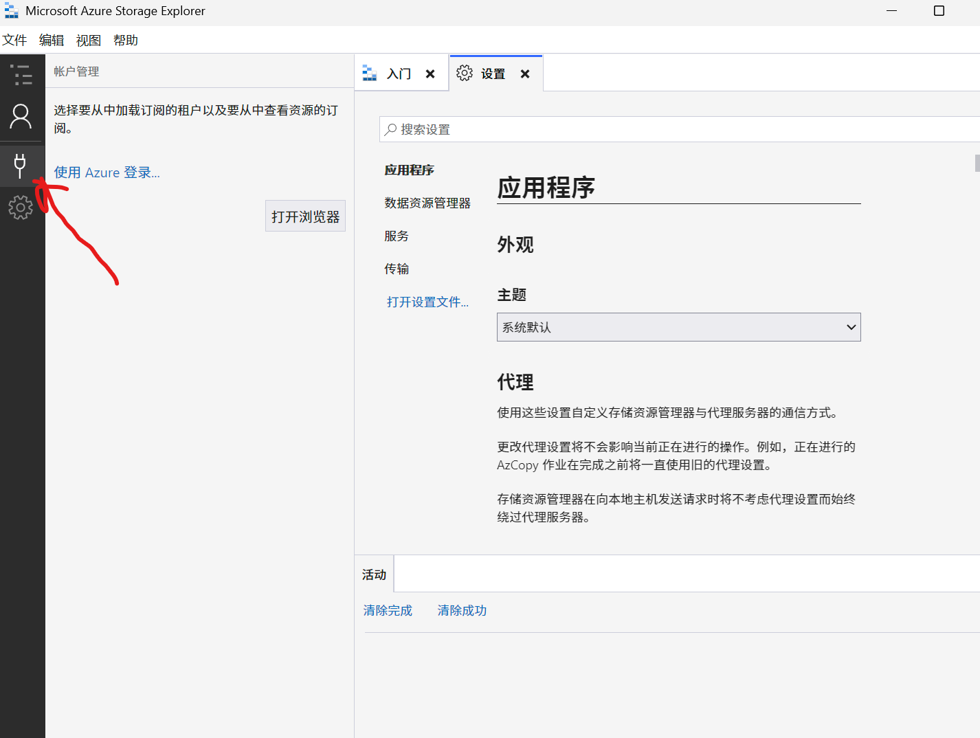The image size is (980, 738).
Task: Close the 入门 tab
Action: 430,74
